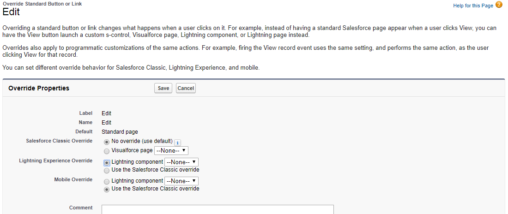Image resolution: width=508 pixels, height=214 pixels.
Task: Cancel editing the override
Action: coord(186,88)
